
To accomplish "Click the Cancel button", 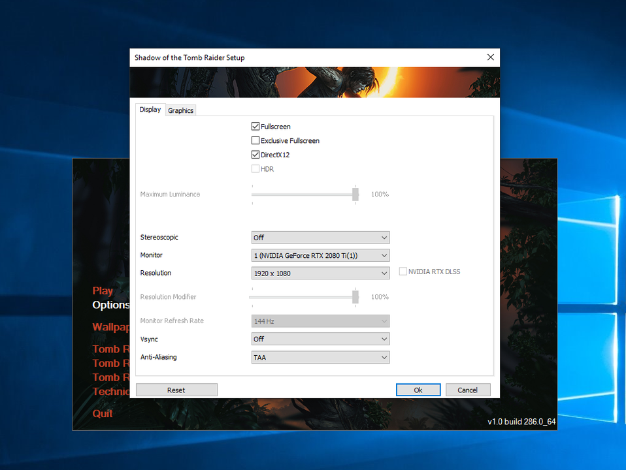I will (x=467, y=390).
